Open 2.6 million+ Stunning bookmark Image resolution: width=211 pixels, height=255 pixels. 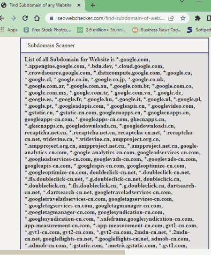pyautogui.click(x=101, y=30)
